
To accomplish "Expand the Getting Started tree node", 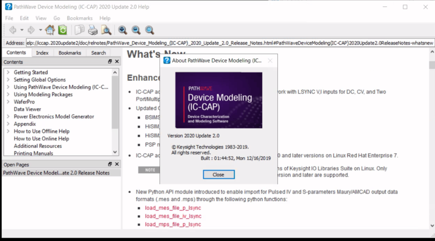I will tap(8, 72).
